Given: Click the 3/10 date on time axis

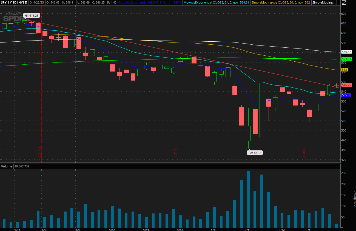Looking at the screenshot, I should [x=112, y=230].
